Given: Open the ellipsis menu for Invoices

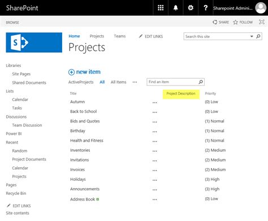Looking at the screenshot, I should tap(155, 171).
